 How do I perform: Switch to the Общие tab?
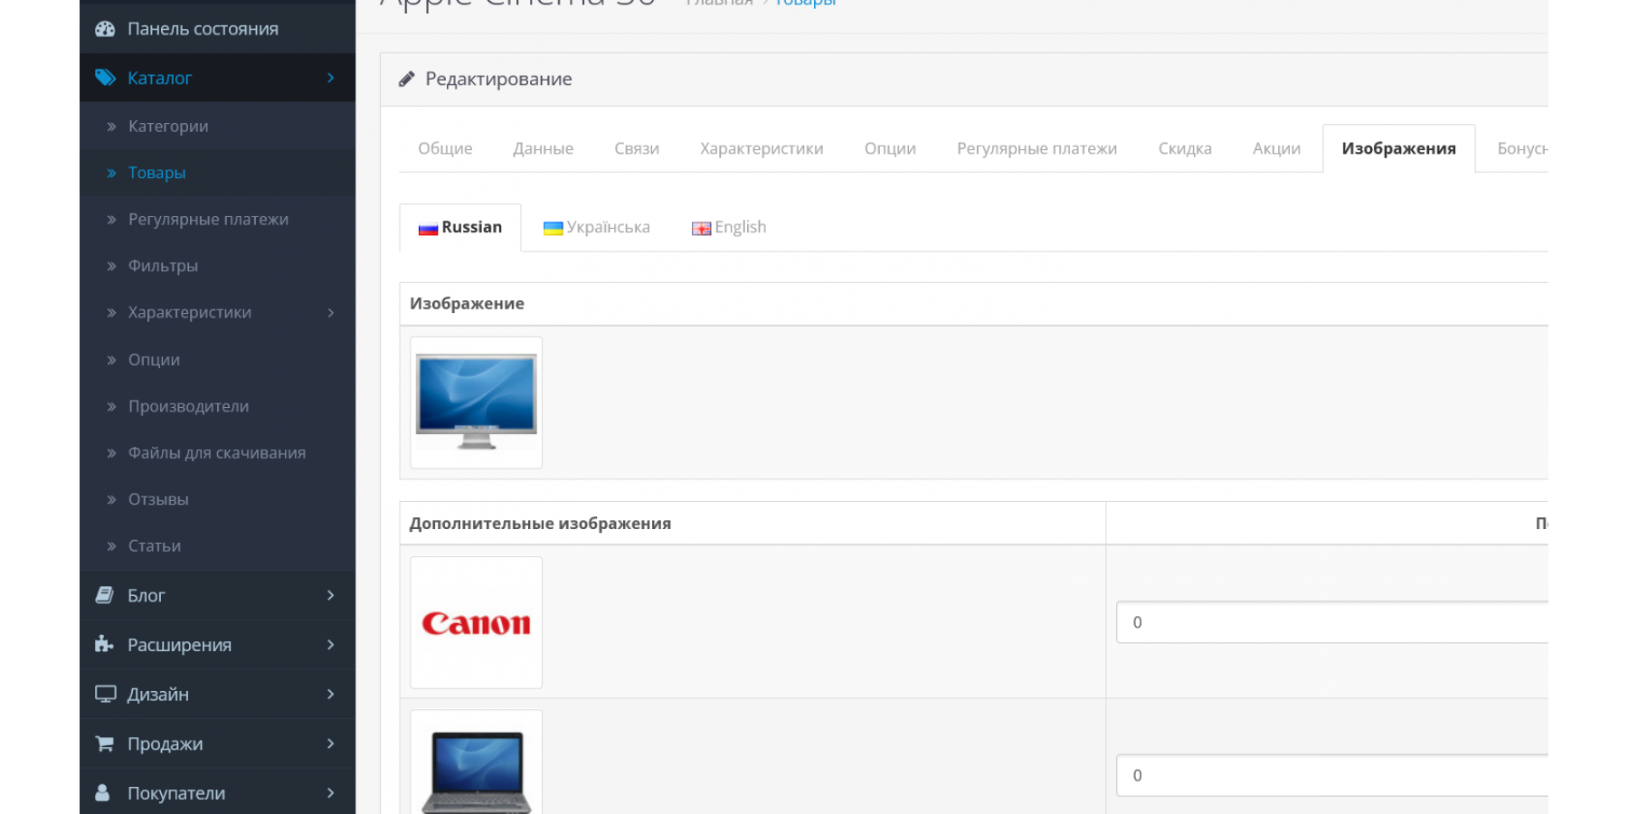tap(445, 148)
